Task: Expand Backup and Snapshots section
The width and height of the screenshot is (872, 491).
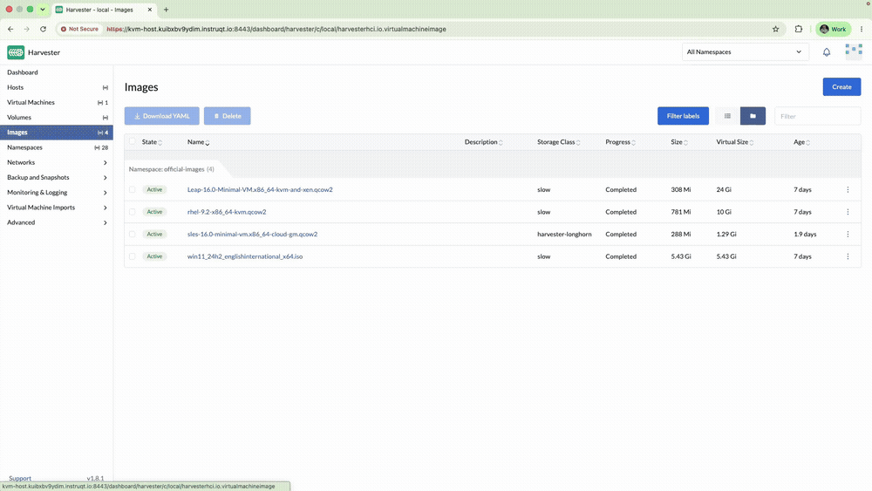Action: click(x=56, y=177)
